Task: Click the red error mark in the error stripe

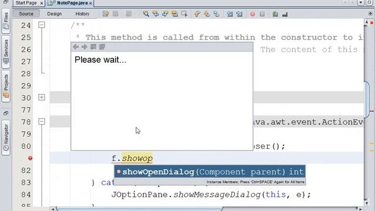Action: [x=372, y=111]
